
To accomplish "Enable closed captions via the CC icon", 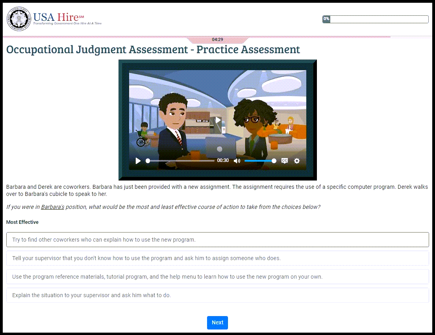I will click(x=284, y=160).
